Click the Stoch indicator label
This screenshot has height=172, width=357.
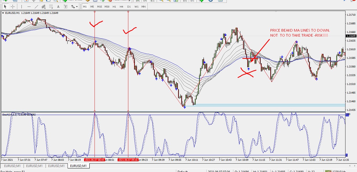tap(19, 114)
